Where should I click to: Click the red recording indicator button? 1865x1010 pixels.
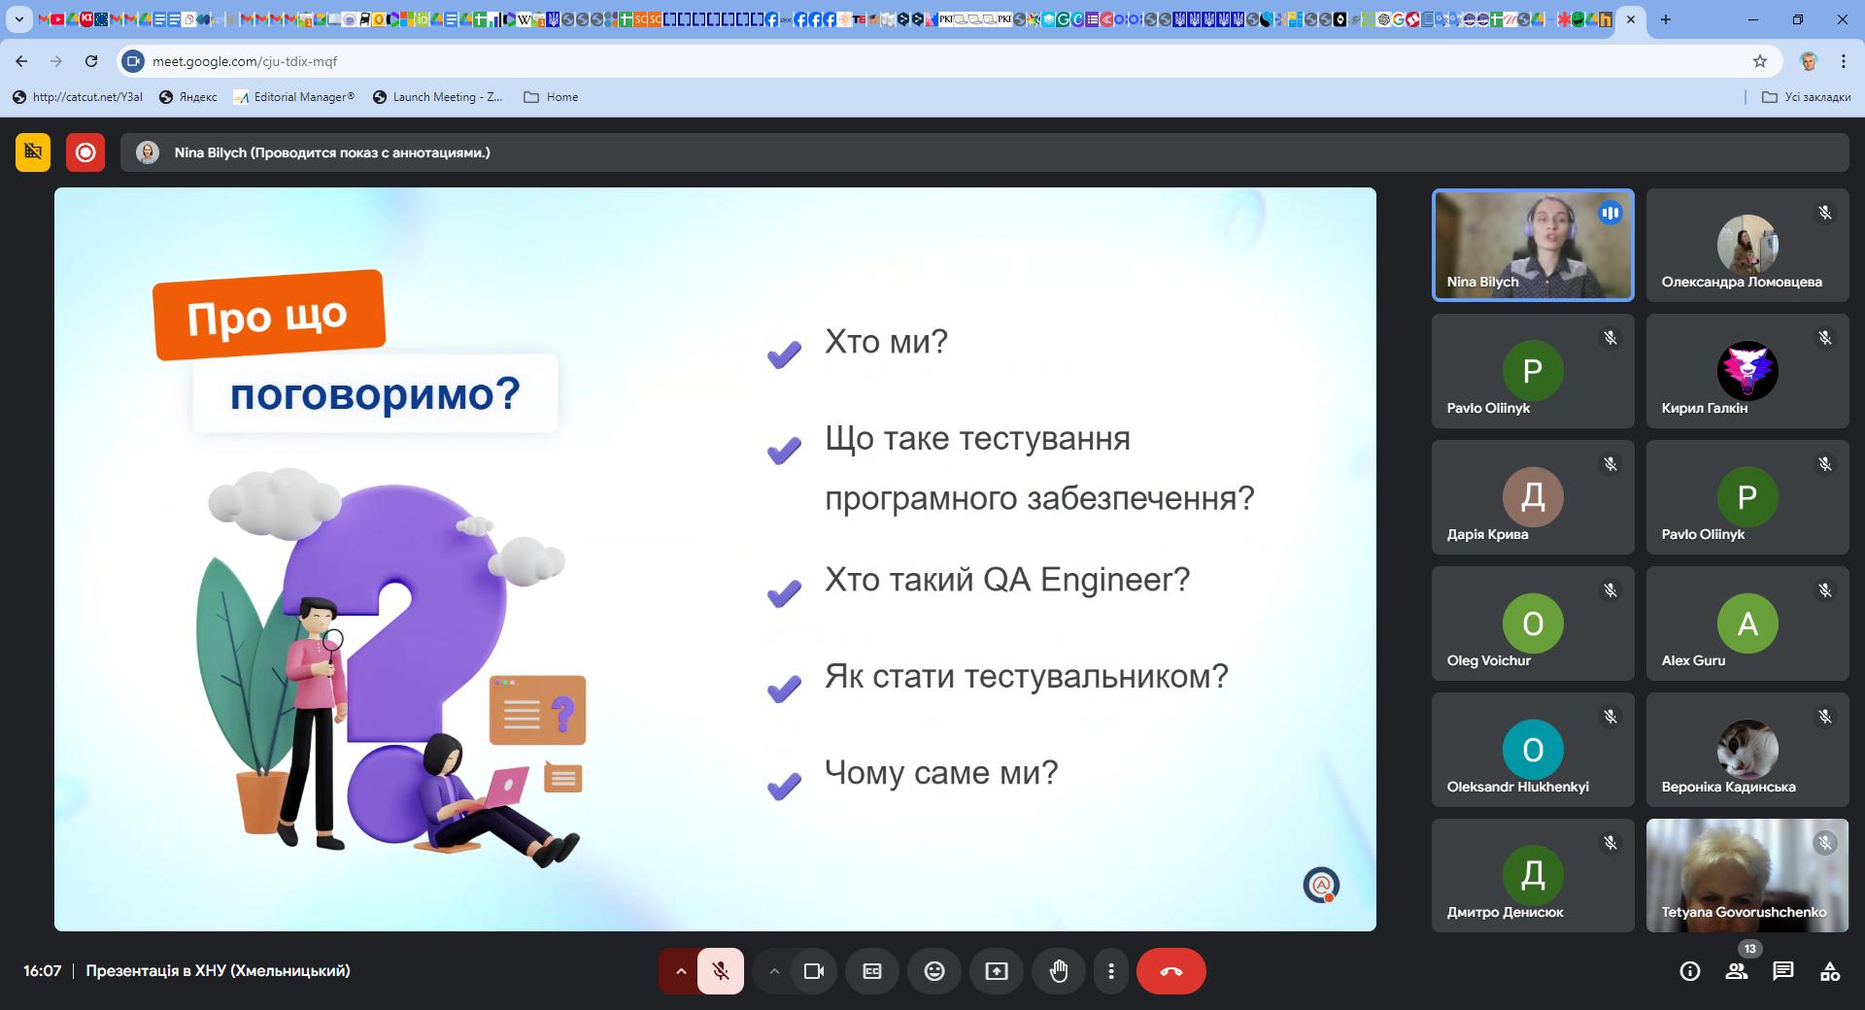85,152
